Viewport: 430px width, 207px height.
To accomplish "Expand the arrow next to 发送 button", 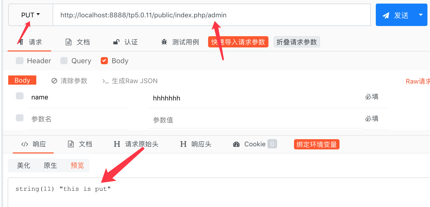I will (421, 15).
